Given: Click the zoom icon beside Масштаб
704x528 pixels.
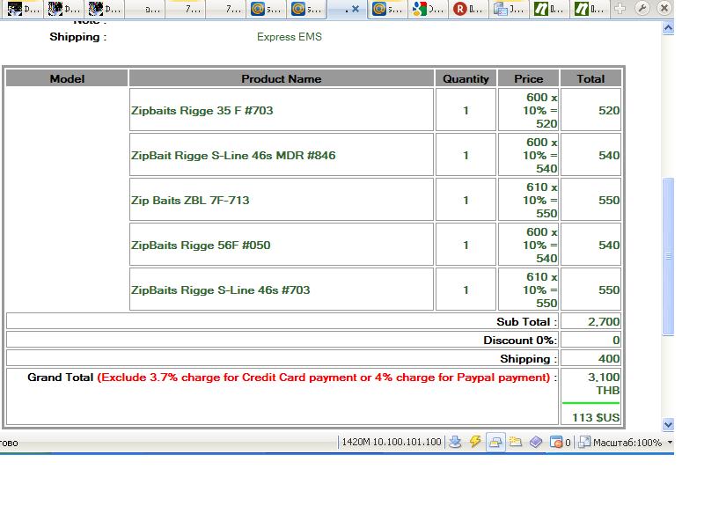Looking at the screenshot, I should point(584,443).
